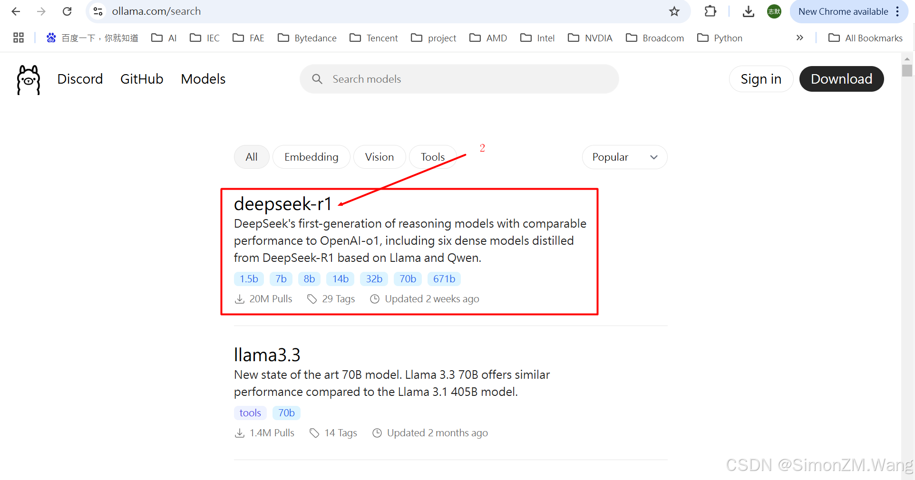
Task: Open the FAE bookmark folder
Action: click(x=248, y=38)
